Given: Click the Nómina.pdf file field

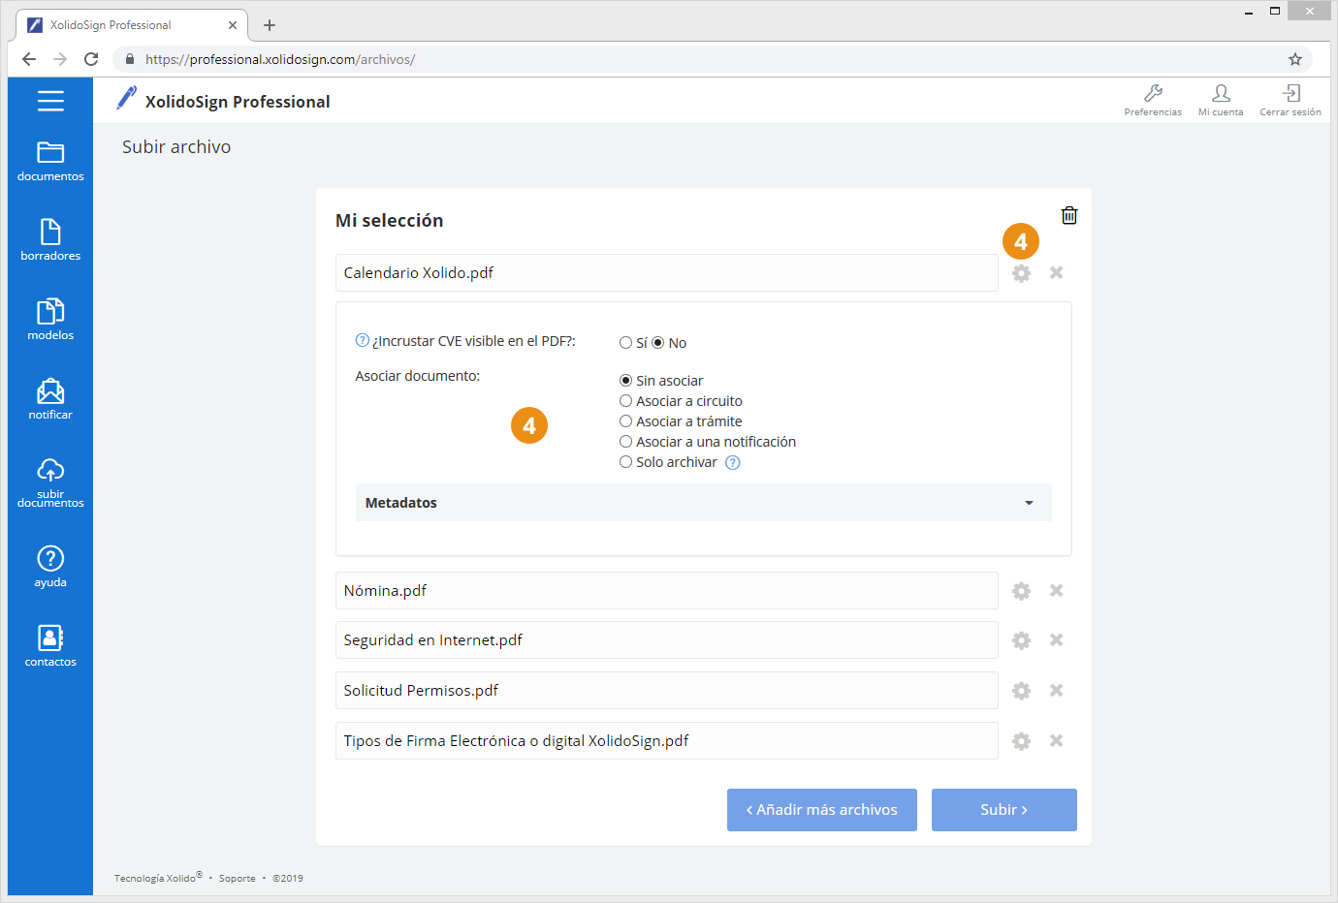Looking at the screenshot, I should (667, 591).
